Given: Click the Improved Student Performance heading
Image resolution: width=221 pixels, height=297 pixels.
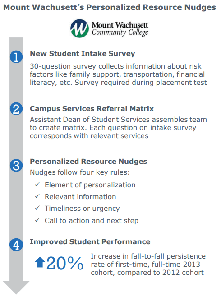Looking at the screenshot, I should pyautogui.click(x=90, y=242).
